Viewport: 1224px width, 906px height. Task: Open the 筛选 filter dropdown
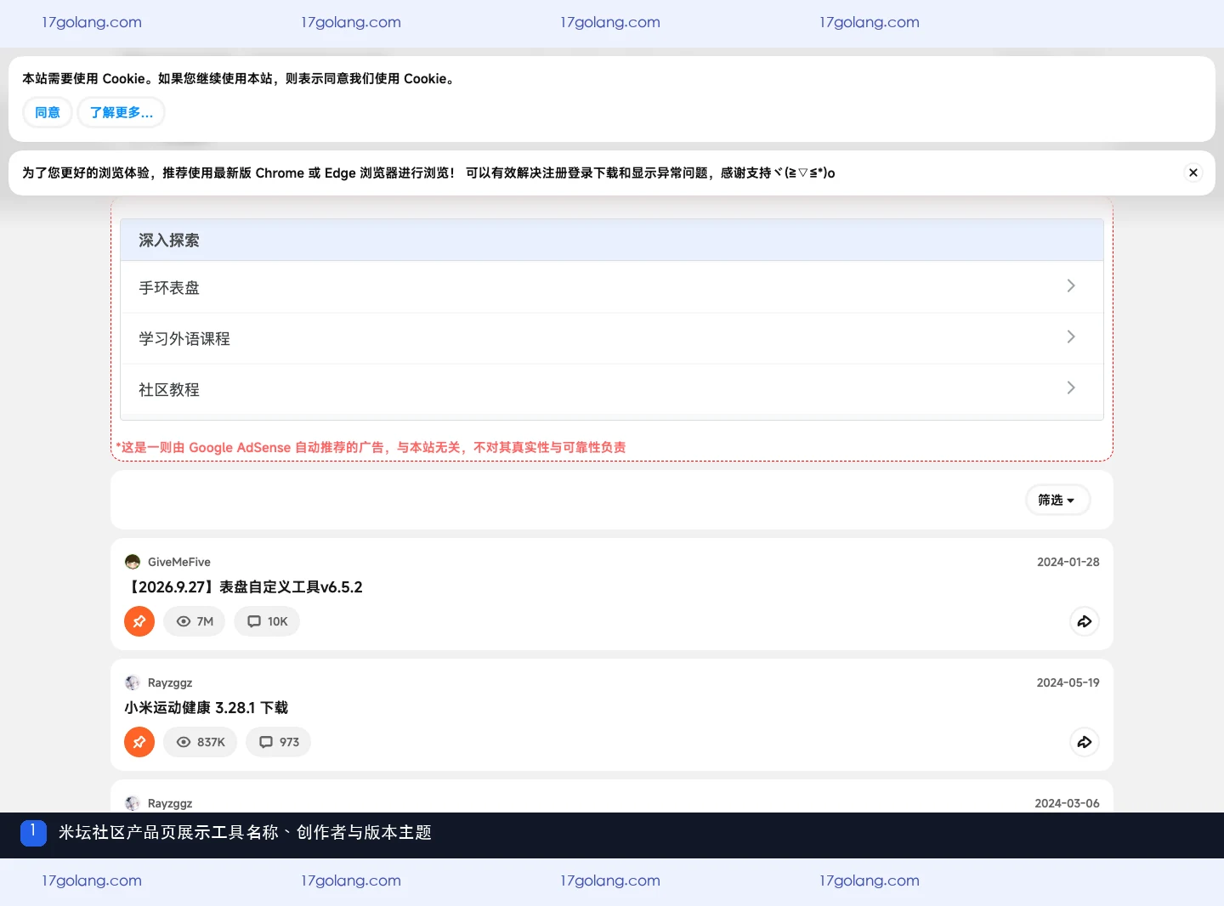(x=1057, y=500)
